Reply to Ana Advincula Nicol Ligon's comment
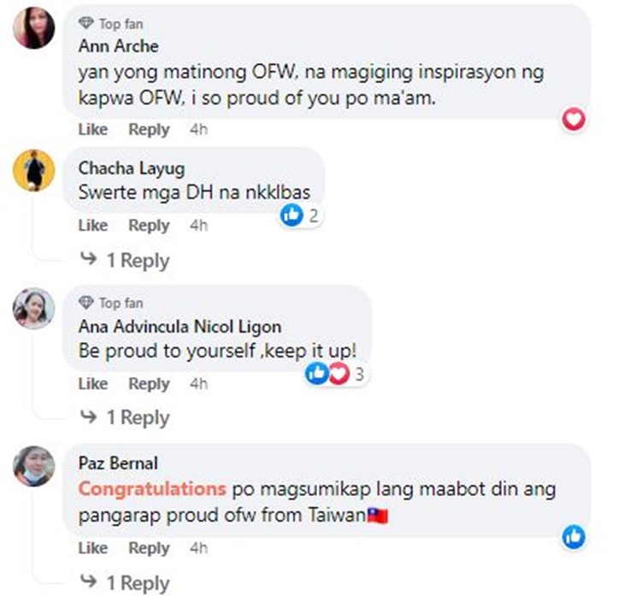 (x=150, y=384)
